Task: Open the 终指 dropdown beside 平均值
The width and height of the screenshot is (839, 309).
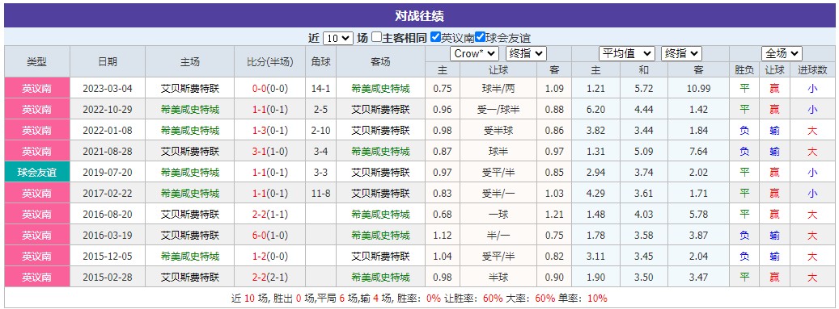Action: coord(681,53)
